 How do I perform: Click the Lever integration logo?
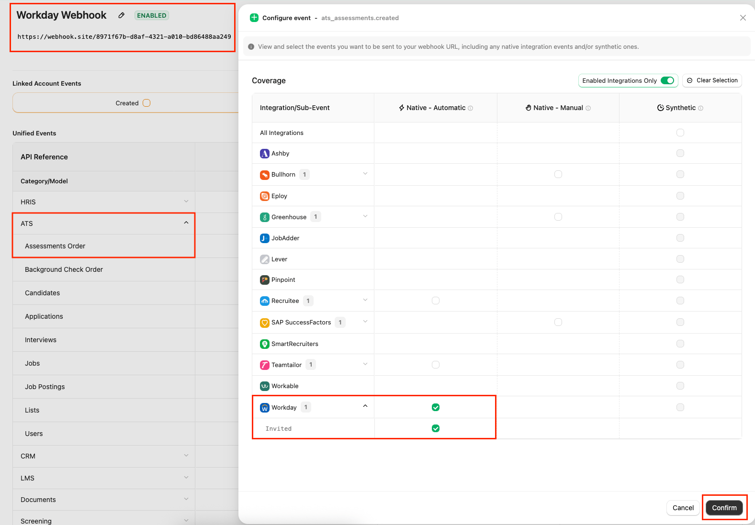pos(265,259)
